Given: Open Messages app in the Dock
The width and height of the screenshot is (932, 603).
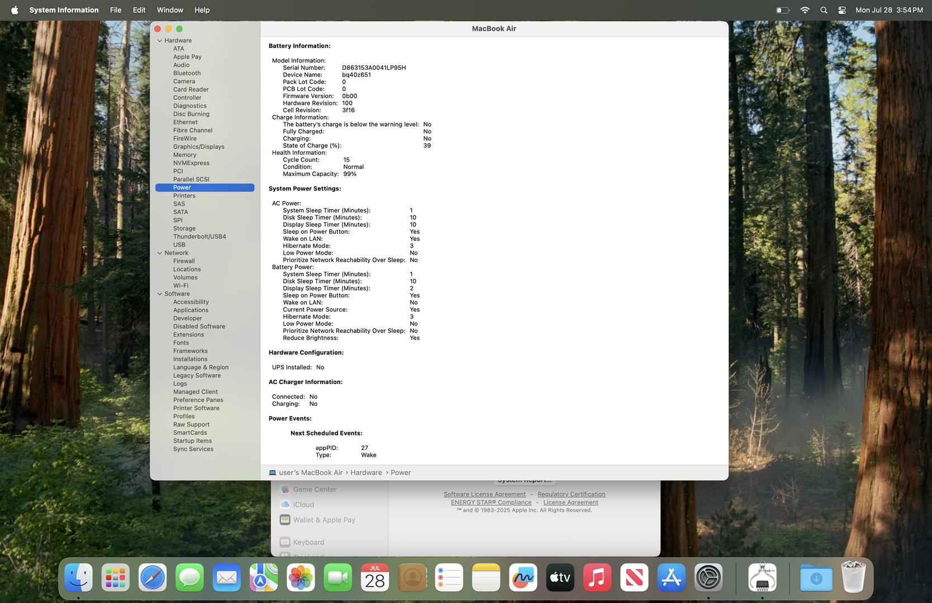Looking at the screenshot, I should coord(189,577).
